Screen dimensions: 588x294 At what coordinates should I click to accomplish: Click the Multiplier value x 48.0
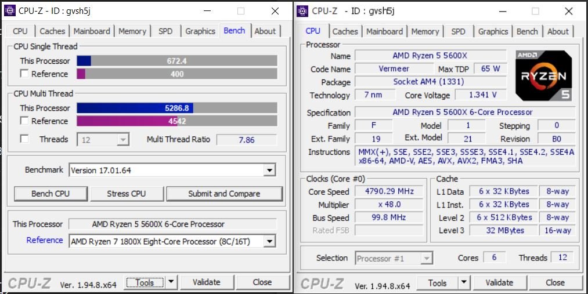tap(389, 205)
